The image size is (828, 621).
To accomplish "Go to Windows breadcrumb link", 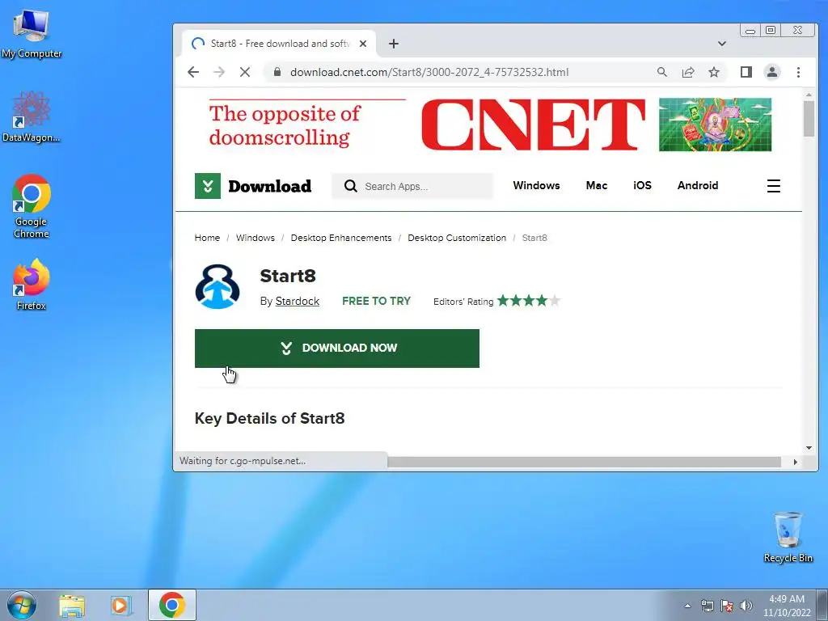I will (255, 238).
